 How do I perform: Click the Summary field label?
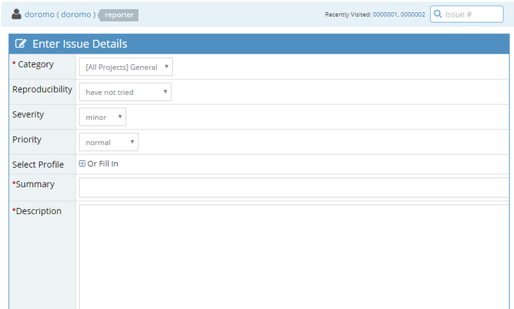[35, 184]
